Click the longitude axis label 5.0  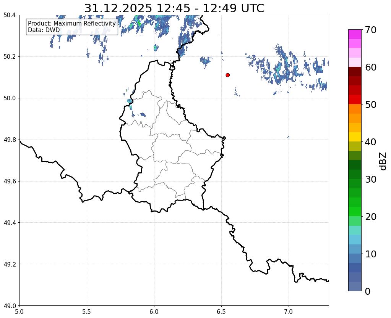tap(19, 312)
